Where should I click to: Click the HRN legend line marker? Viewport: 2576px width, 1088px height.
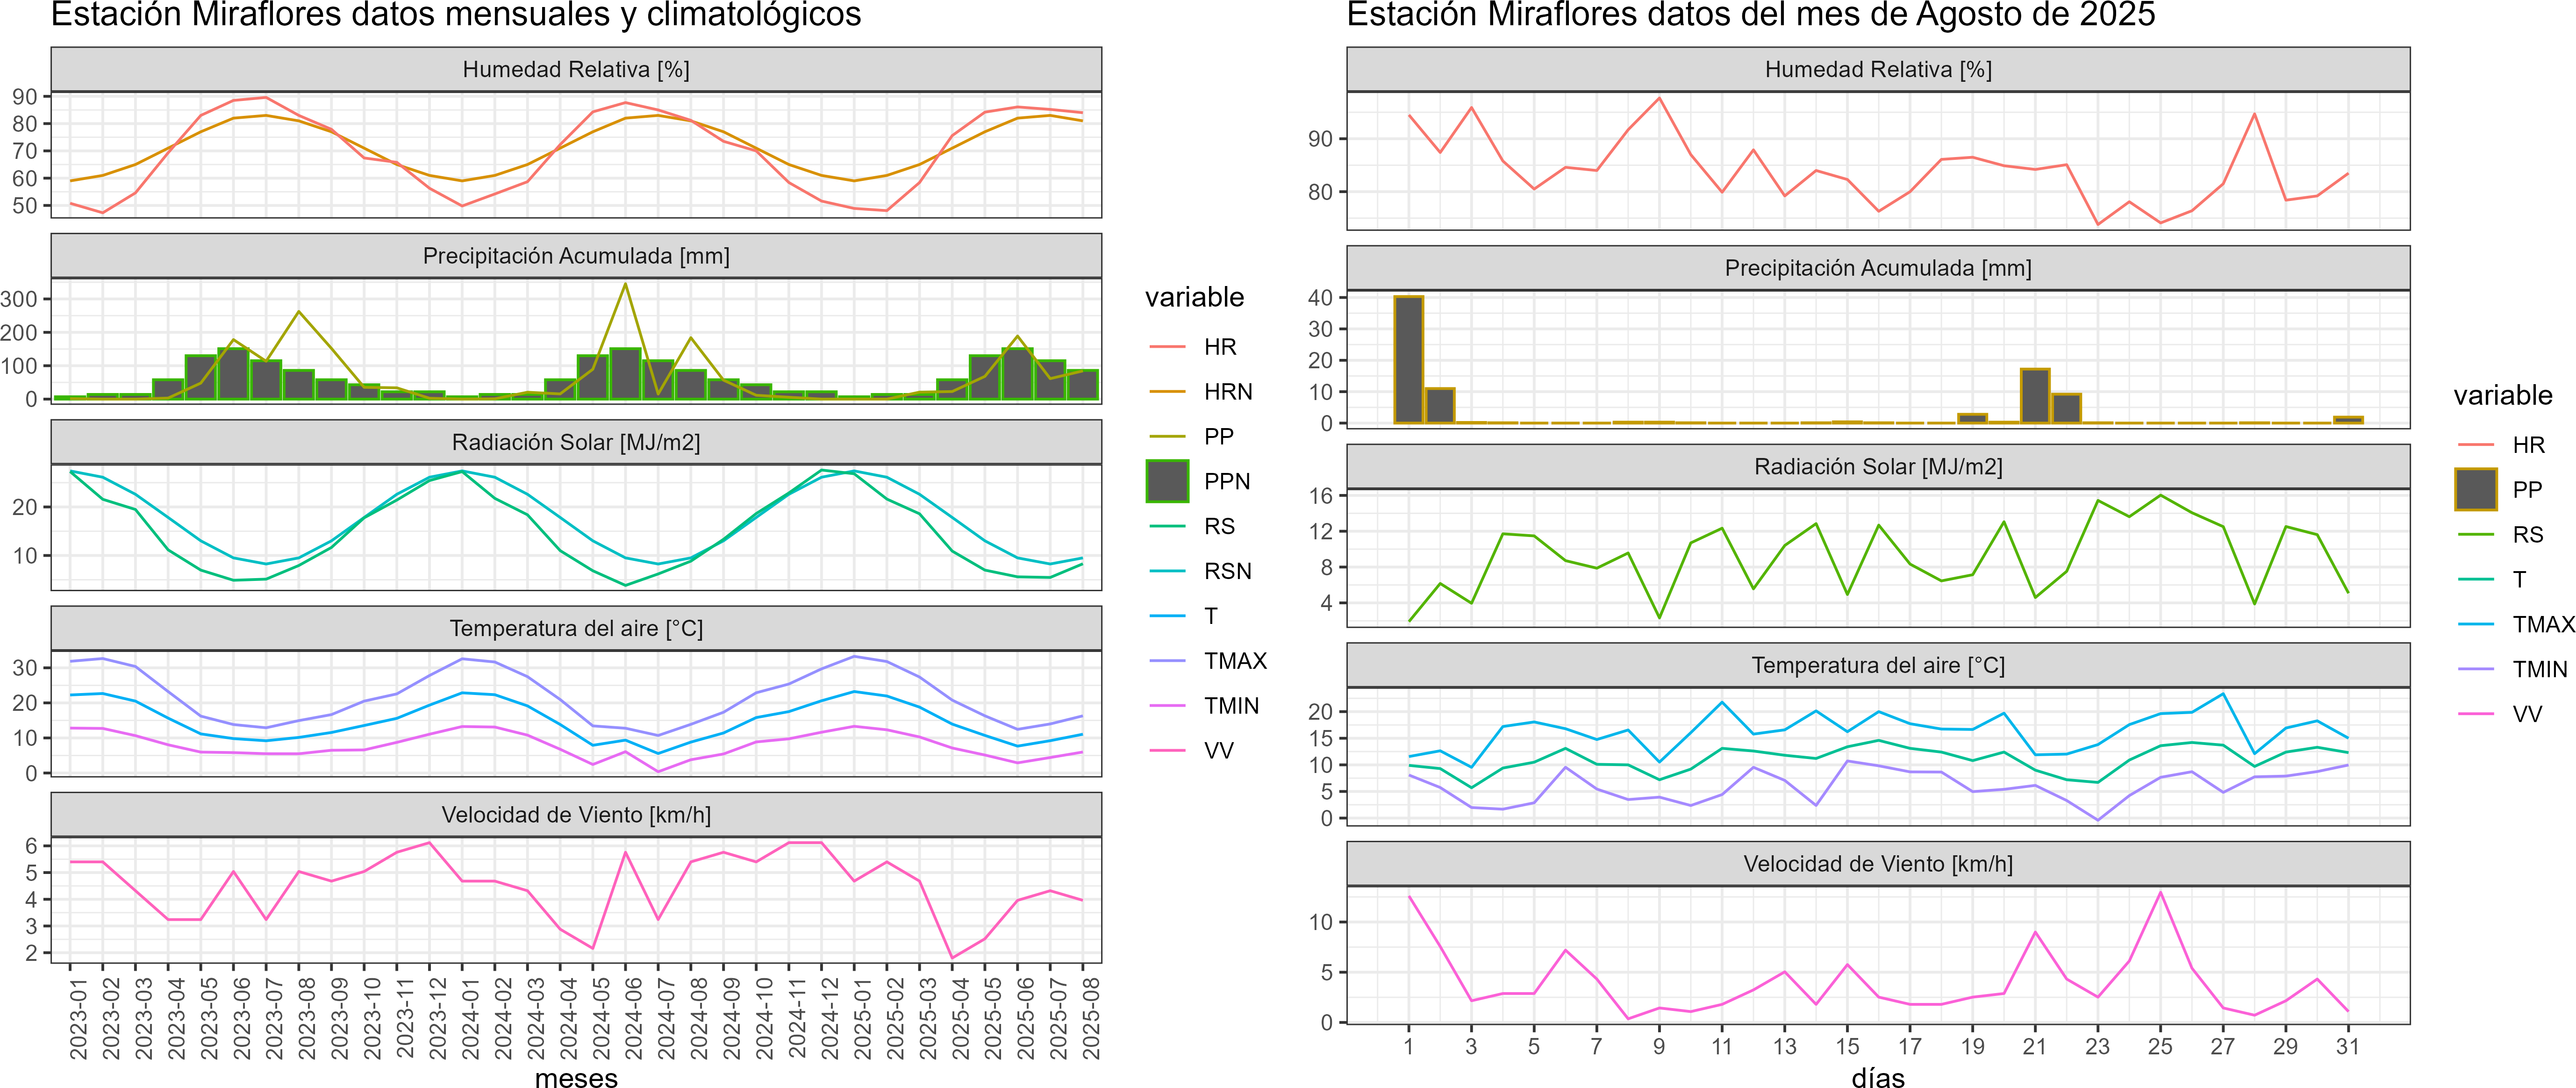pos(1167,392)
